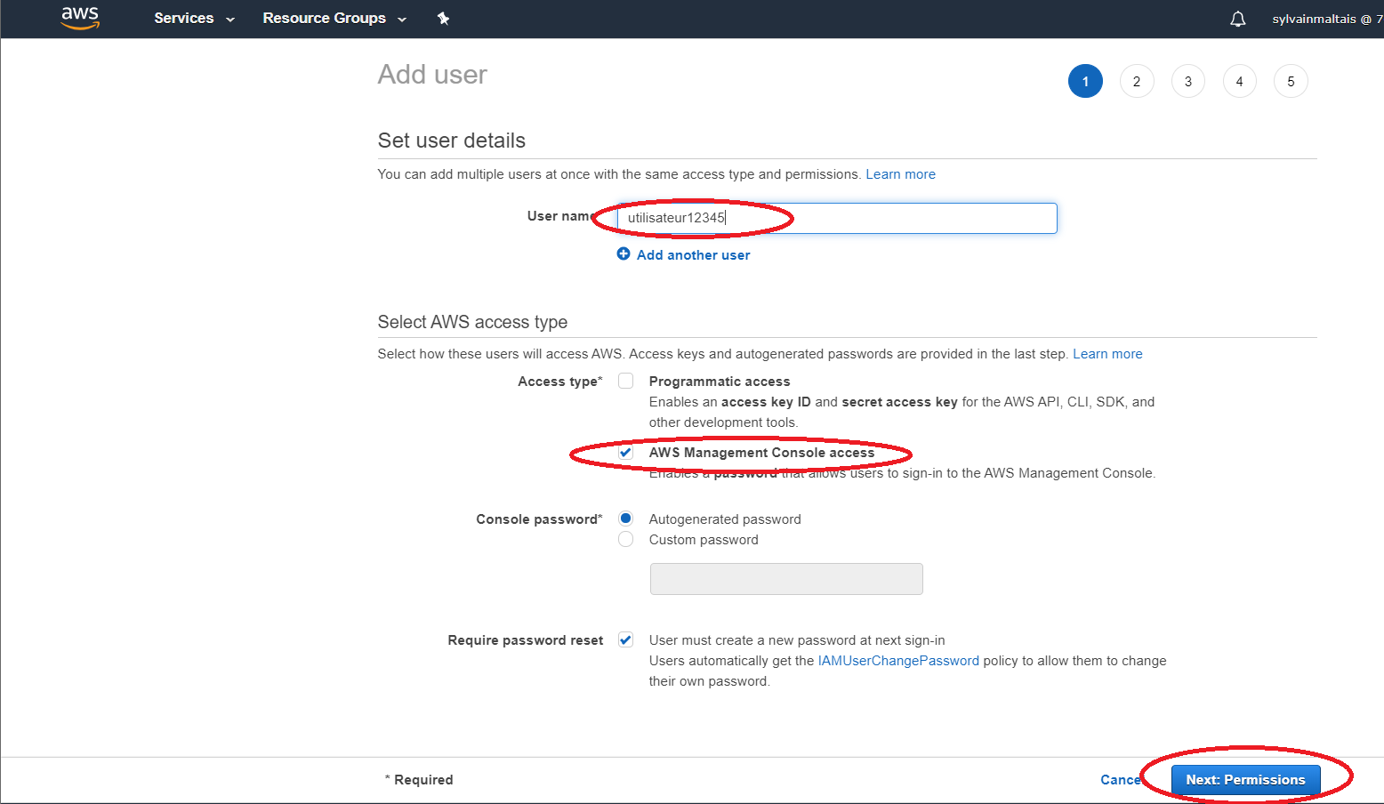
Task: Click the plus icon beside Add another user
Action: tap(624, 254)
